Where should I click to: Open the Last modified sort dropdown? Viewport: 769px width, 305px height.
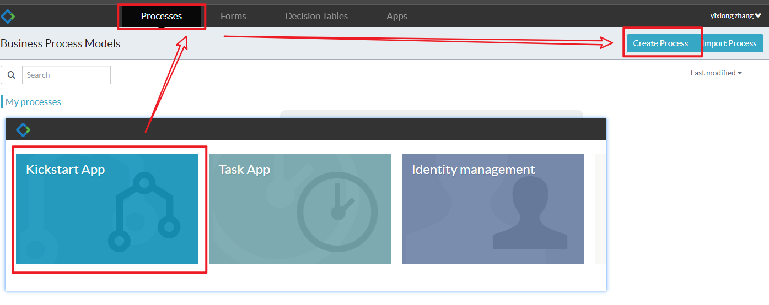click(x=716, y=73)
